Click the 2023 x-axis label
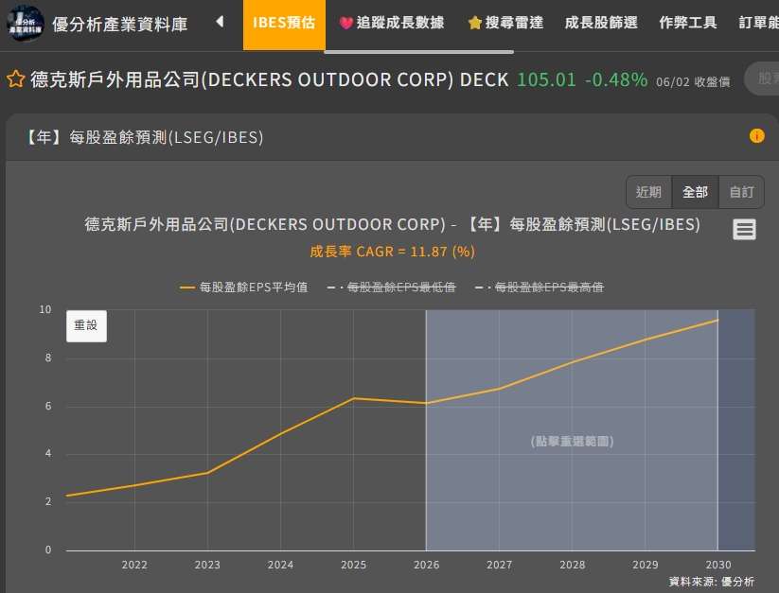Viewport: 779px width, 593px height. tap(207, 565)
